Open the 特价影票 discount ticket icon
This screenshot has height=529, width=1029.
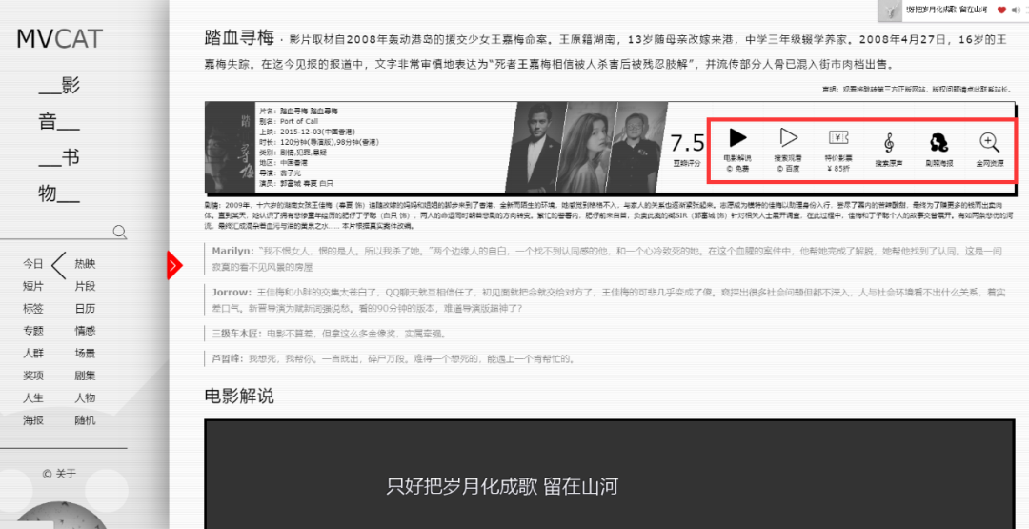coord(838,139)
